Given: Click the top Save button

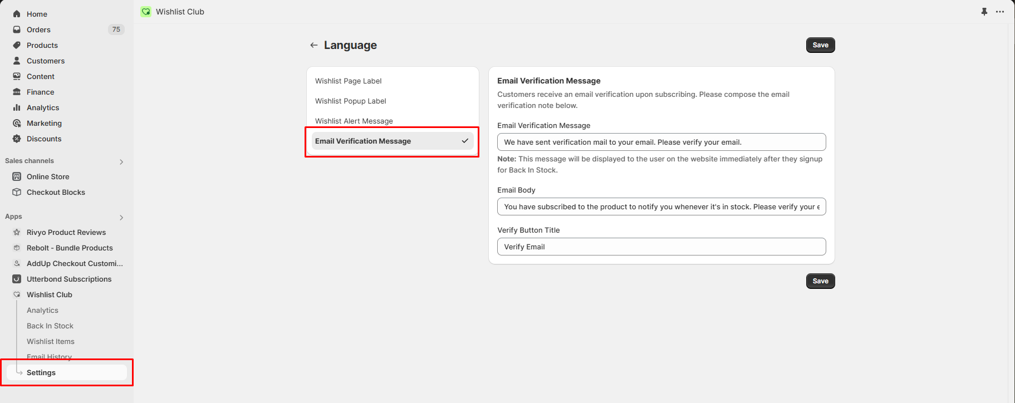Looking at the screenshot, I should coord(820,45).
